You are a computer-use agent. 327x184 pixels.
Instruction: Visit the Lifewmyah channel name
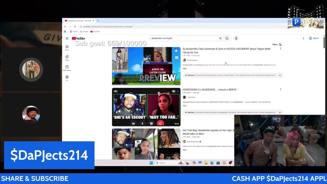[191, 97]
